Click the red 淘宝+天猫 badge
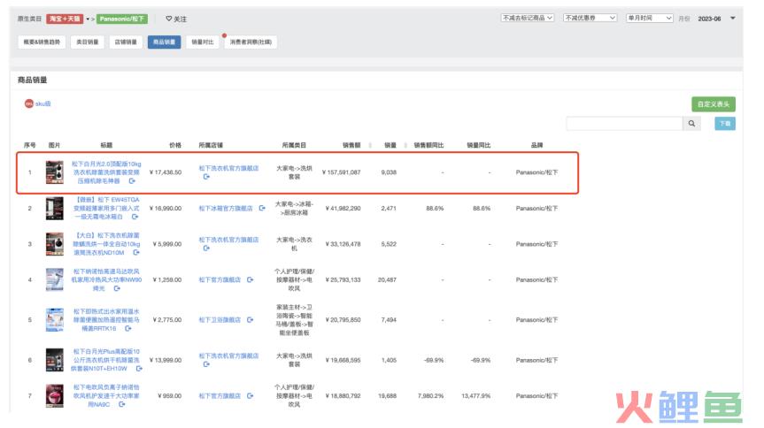 point(65,19)
